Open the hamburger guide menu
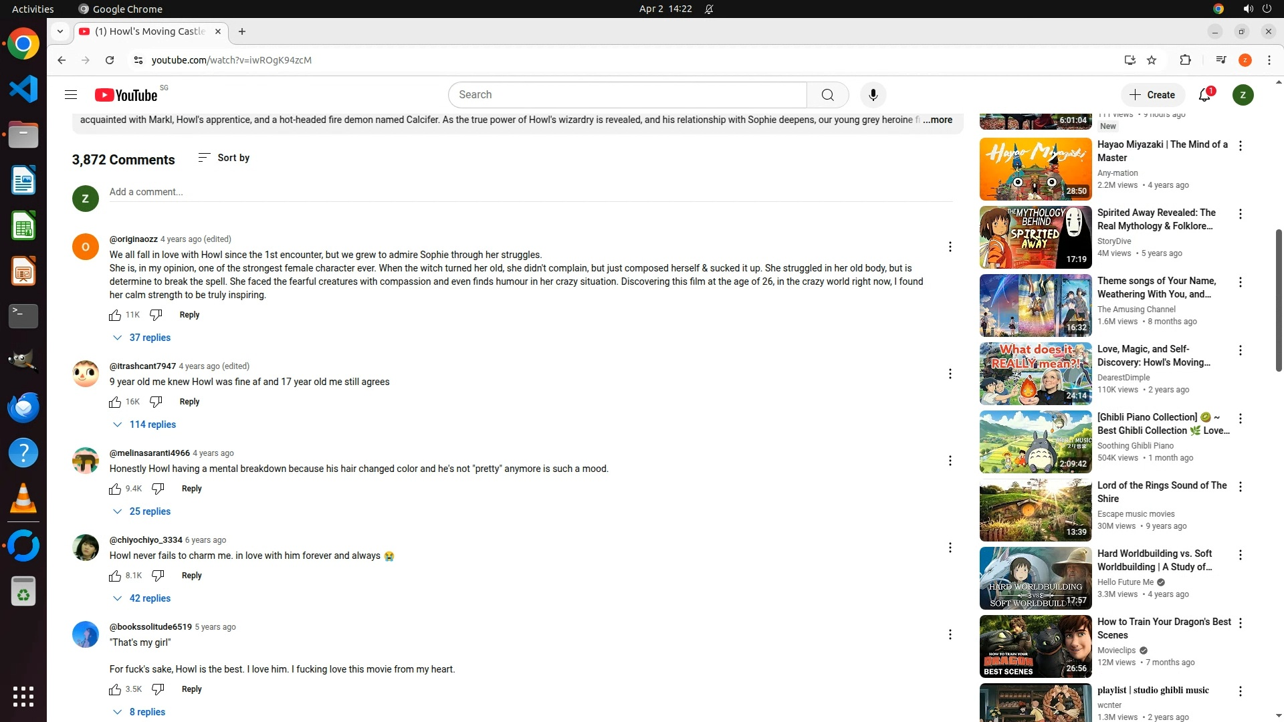1284x722 pixels. tap(71, 95)
